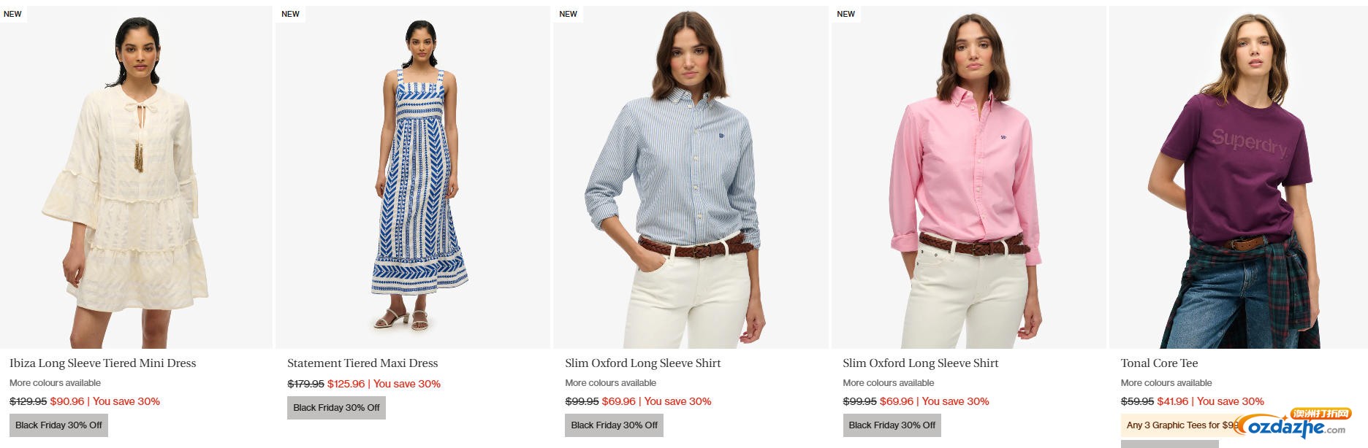Click More colours available under Tonal Core Tee
Image resolution: width=1368 pixels, height=448 pixels.
[1166, 383]
